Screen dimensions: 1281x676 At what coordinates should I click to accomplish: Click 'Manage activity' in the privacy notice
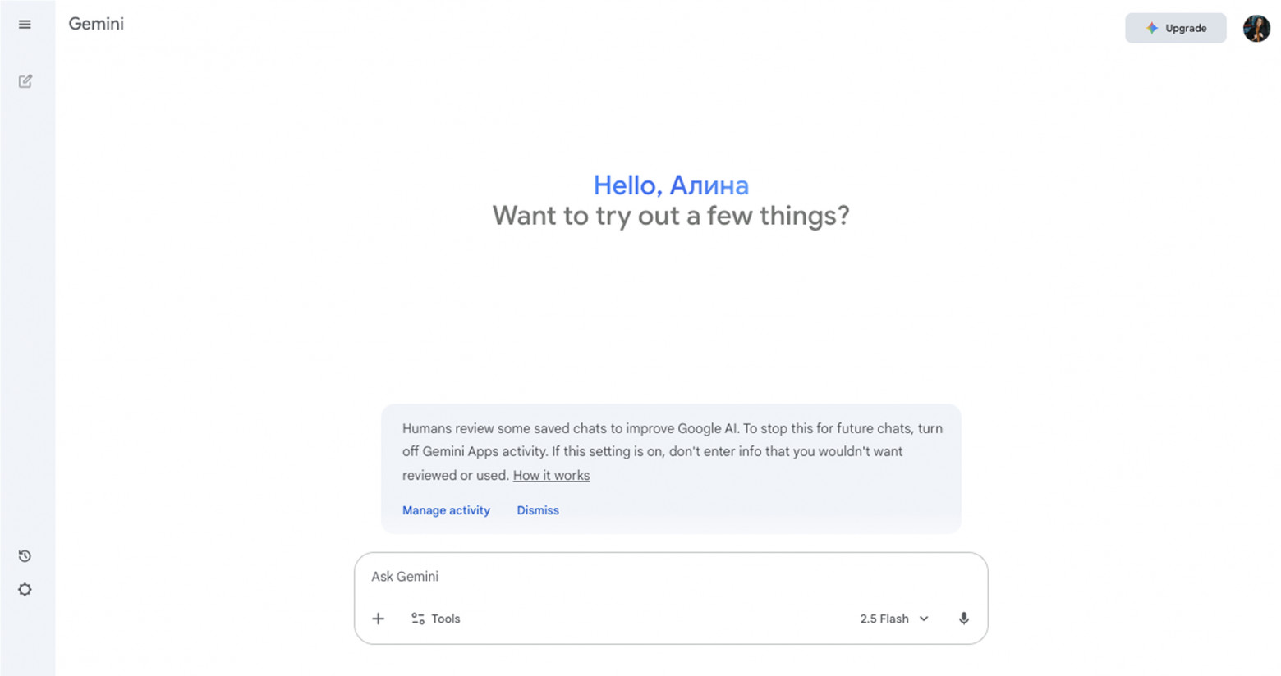[446, 509]
